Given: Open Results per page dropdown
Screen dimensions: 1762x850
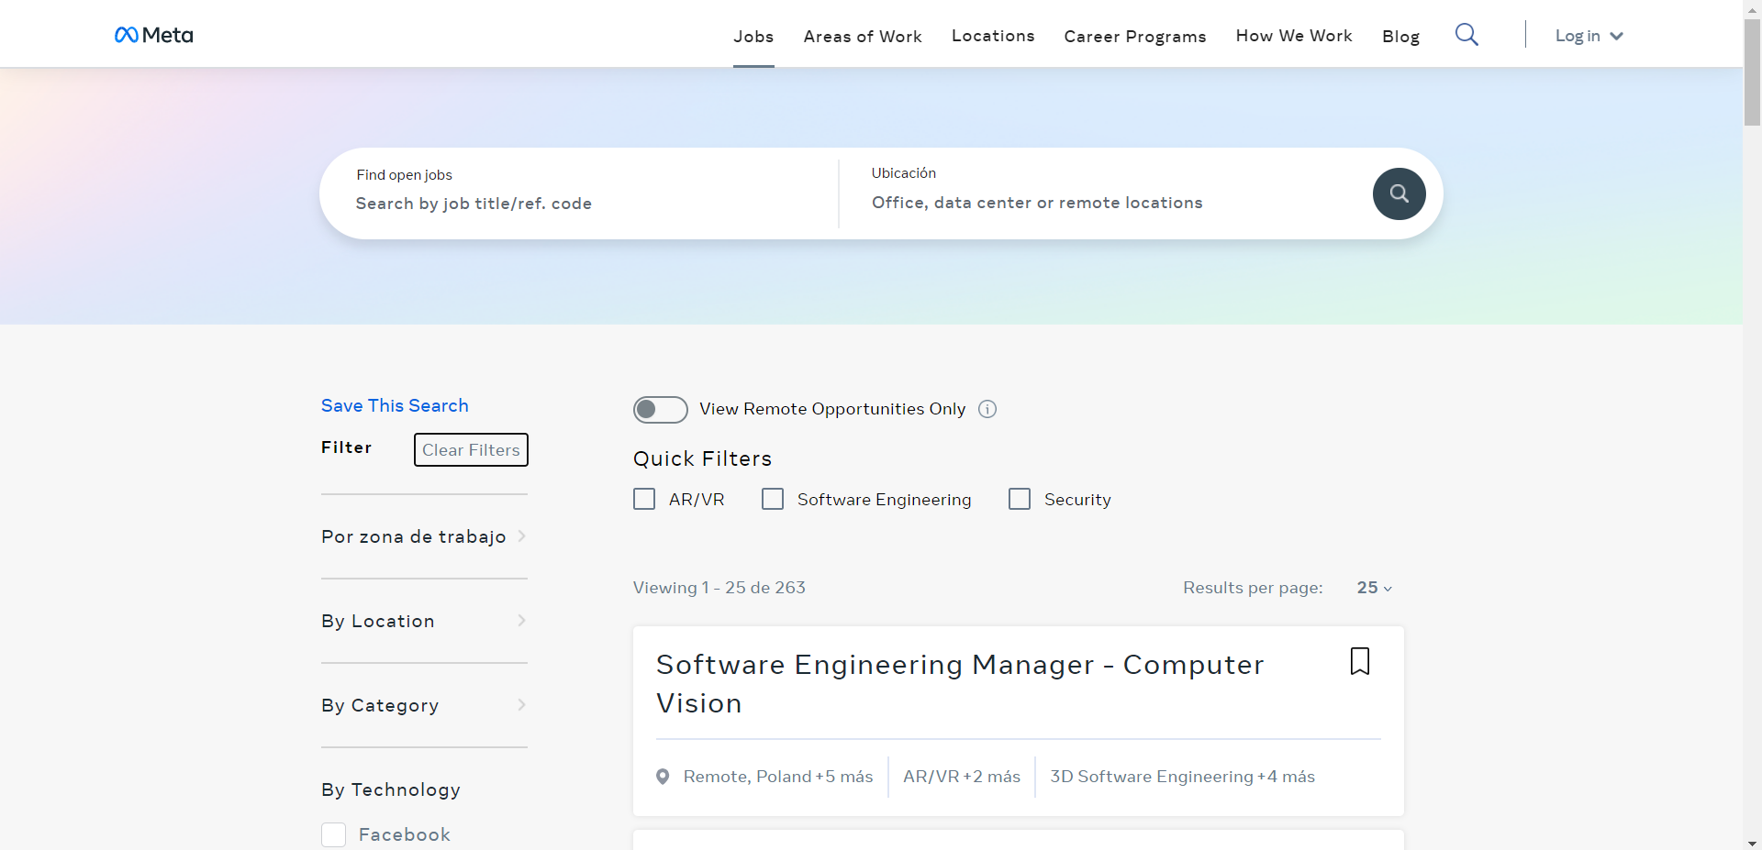Looking at the screenshot, I should click(1374, 588).
